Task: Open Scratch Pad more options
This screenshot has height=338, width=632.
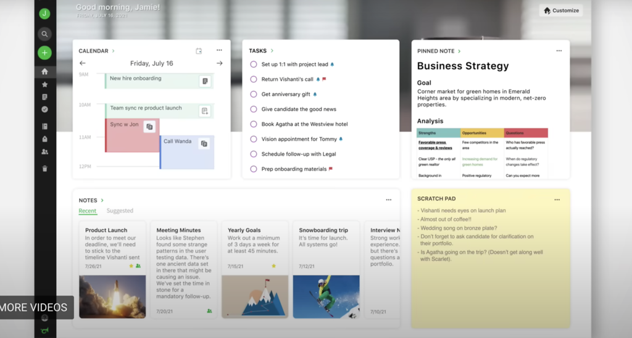Action: pos(557,200)
